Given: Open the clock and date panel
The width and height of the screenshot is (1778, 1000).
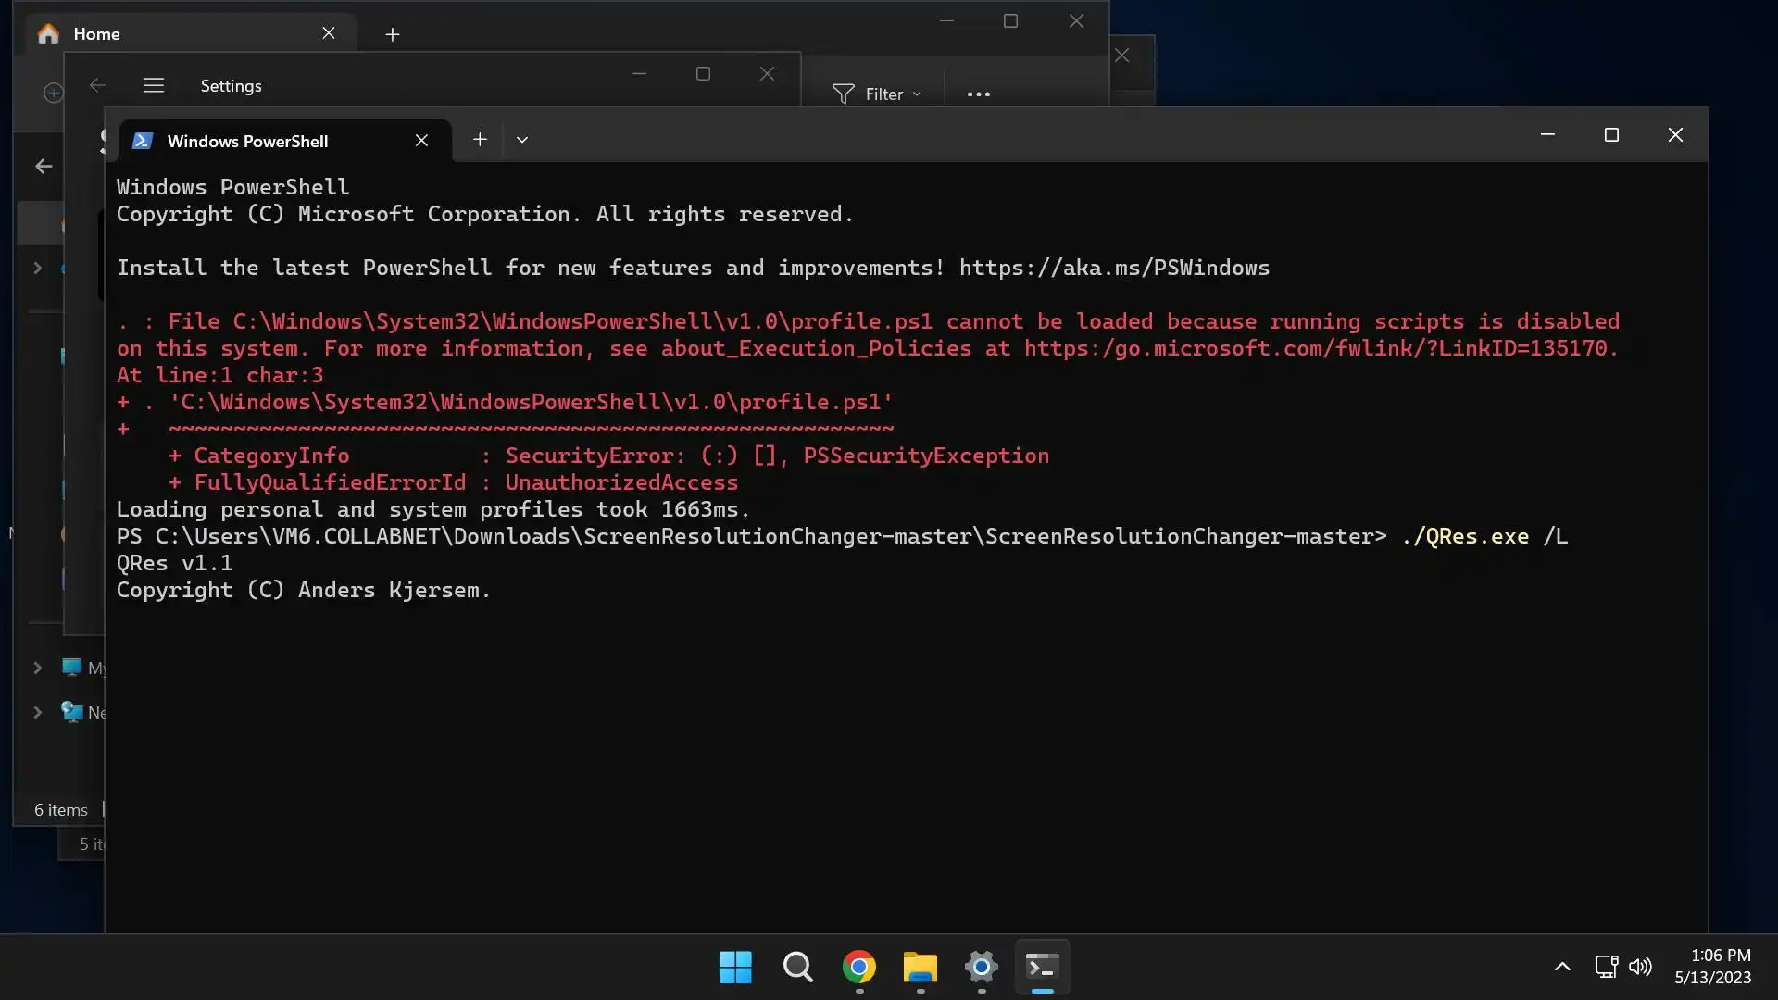Looking at the screenshot, I should [x=1712, y=967].
